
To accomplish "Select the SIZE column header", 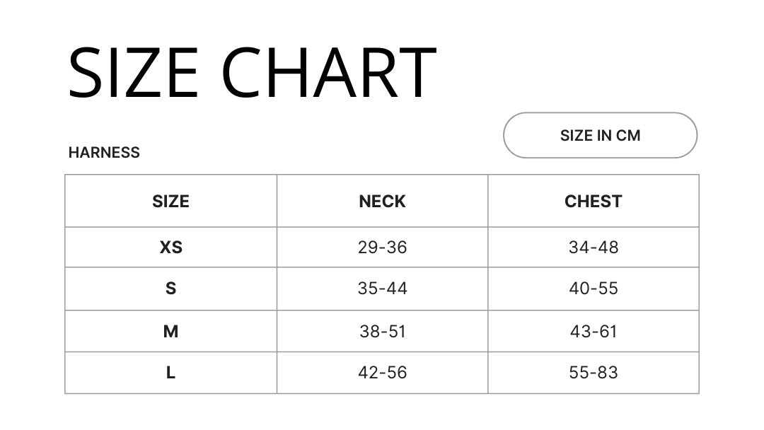I will point(170,201).
